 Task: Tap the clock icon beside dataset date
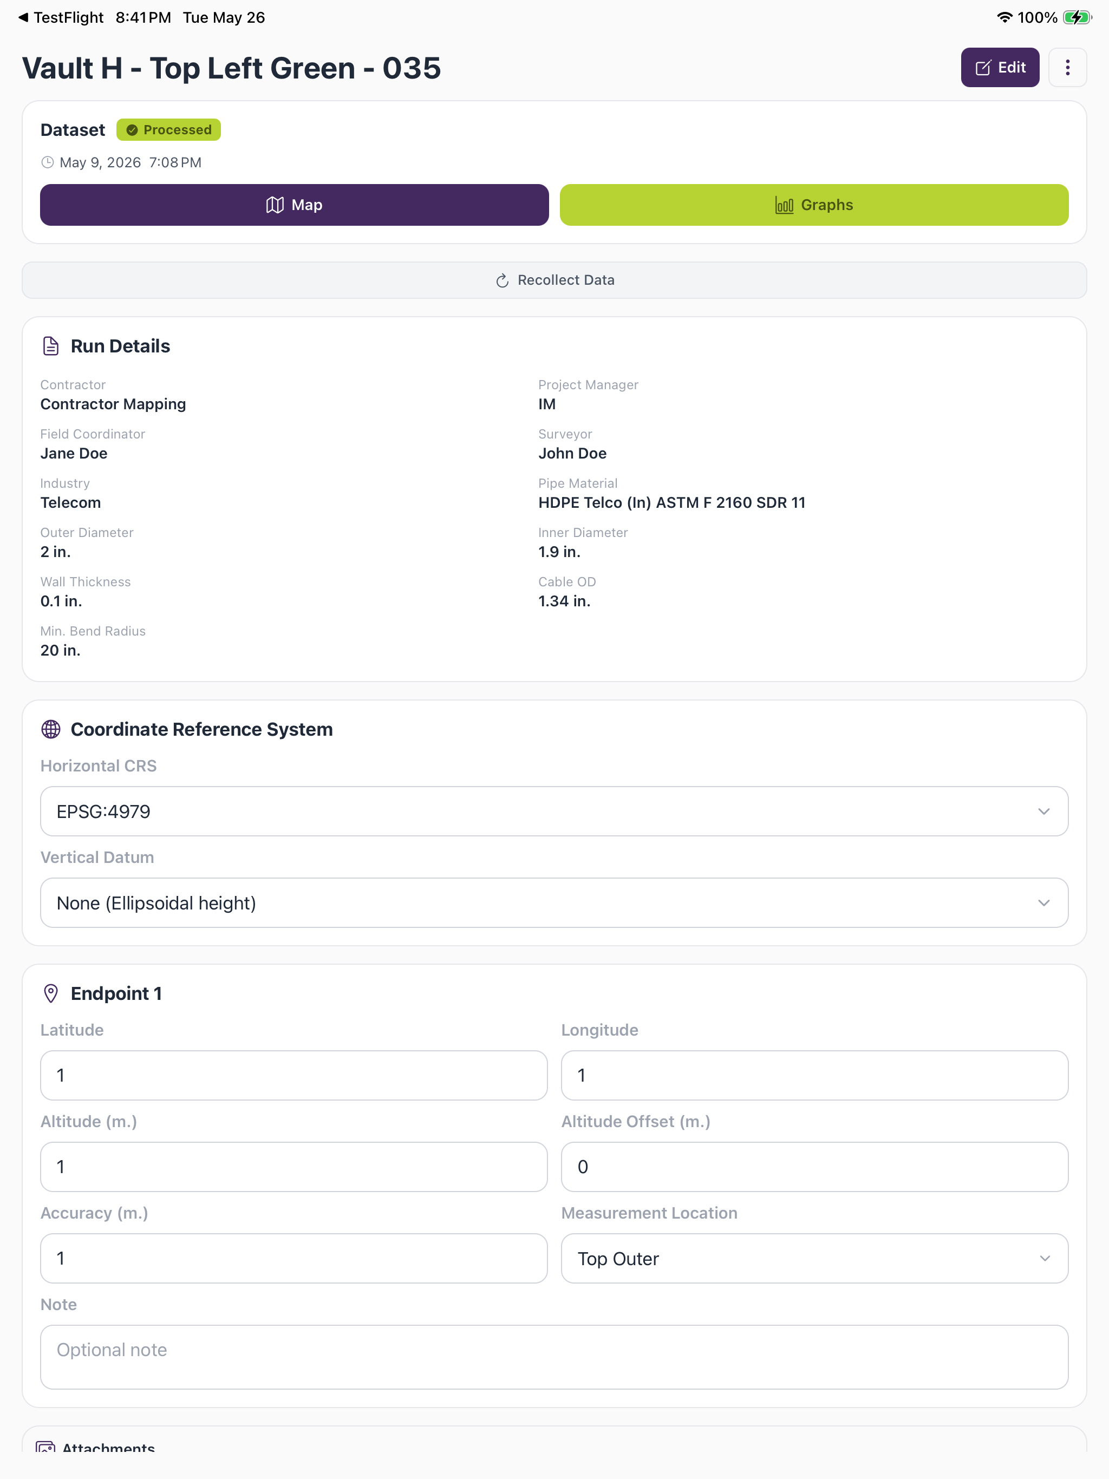click(48, 162)
